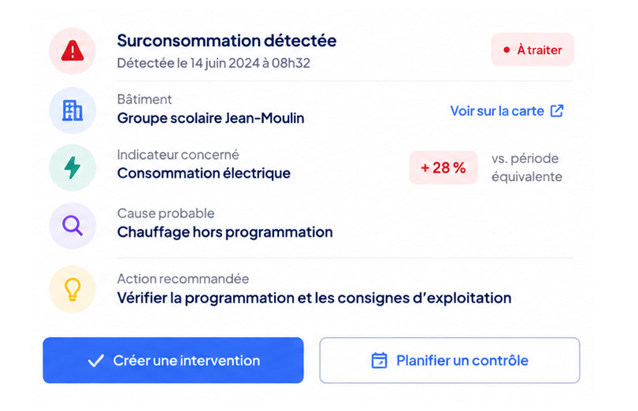The image size is (638, 411).
Task: Click the À traiter status badge
Action: (x=532, y=50)
